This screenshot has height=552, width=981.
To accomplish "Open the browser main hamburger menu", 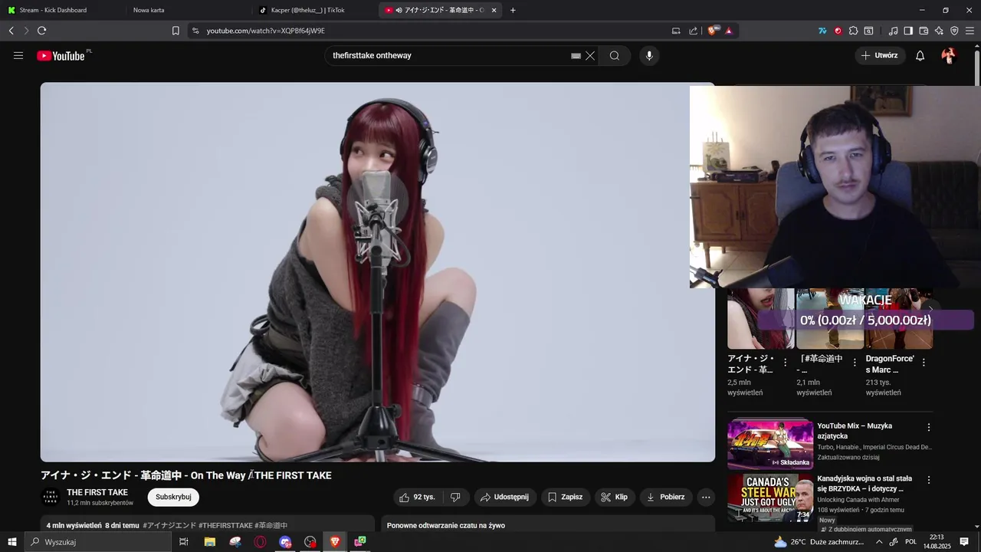I will tap(970, 31).
